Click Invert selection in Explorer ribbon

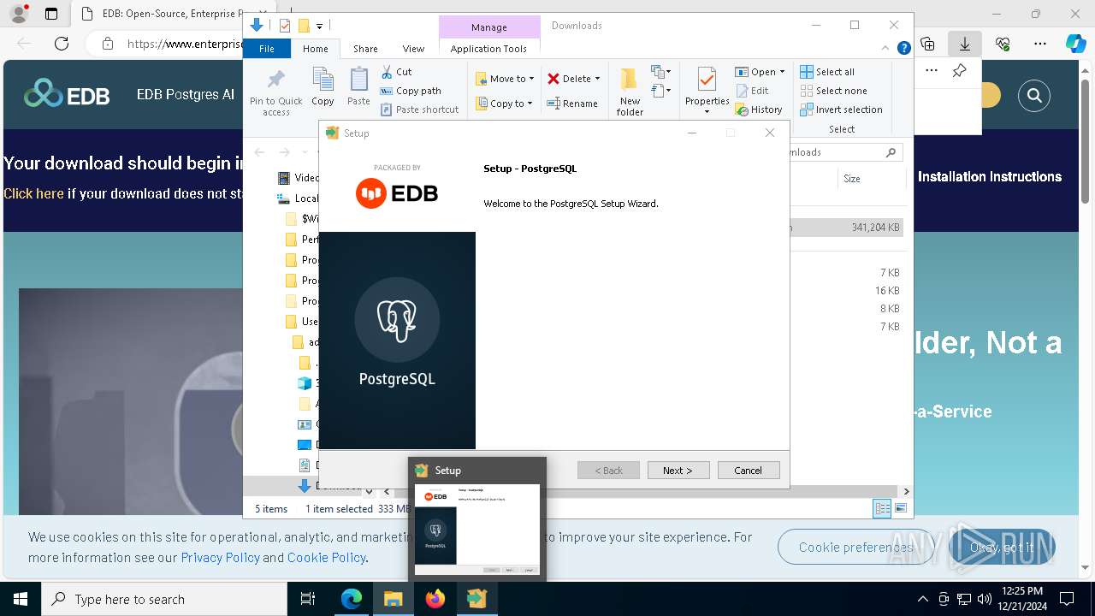coord(841,110)
